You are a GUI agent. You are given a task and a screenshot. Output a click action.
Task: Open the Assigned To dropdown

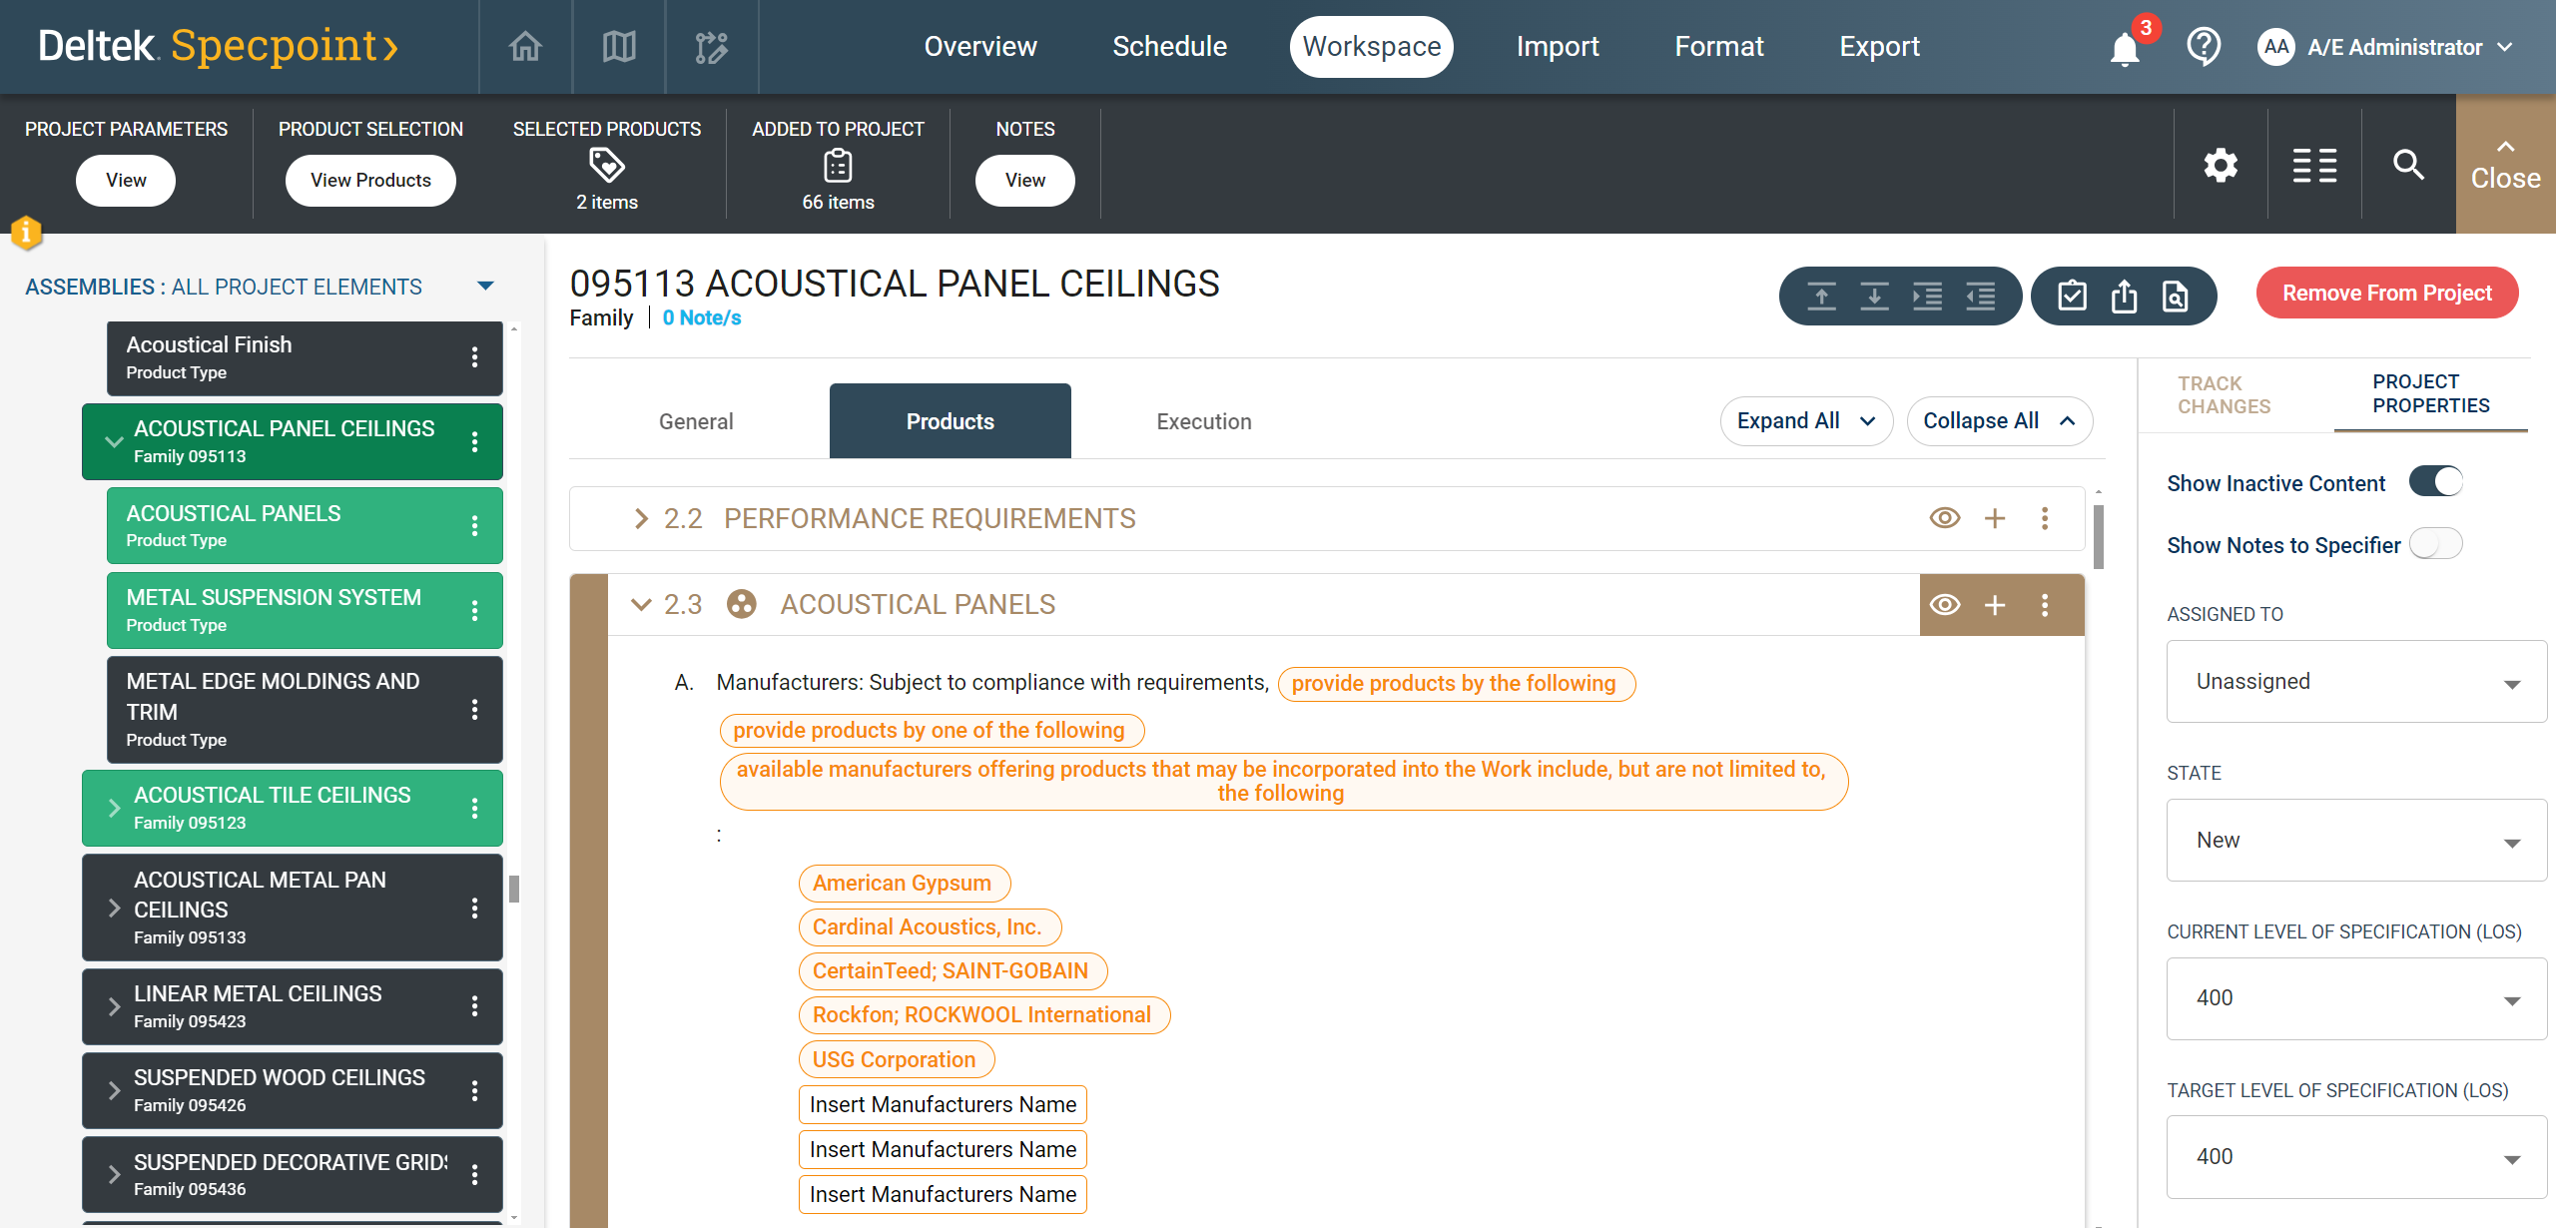(x=2356, y=682)
